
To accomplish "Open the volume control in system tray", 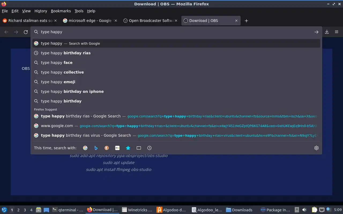I will pos(304,210).
